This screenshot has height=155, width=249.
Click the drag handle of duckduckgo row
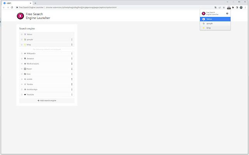[x=22, y=90]
